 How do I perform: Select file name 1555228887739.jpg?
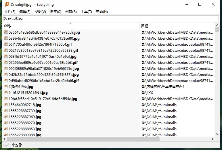[25, 111]
